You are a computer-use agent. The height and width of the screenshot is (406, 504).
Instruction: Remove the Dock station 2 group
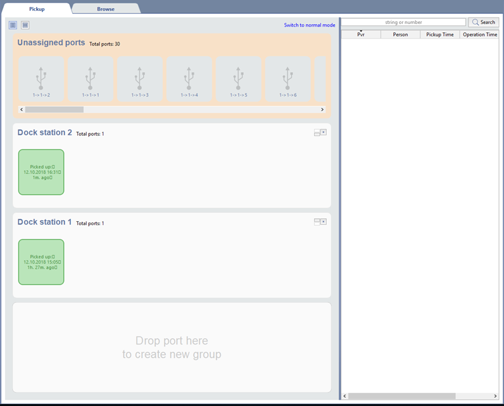pyautogui.click(x=324, y=133)
